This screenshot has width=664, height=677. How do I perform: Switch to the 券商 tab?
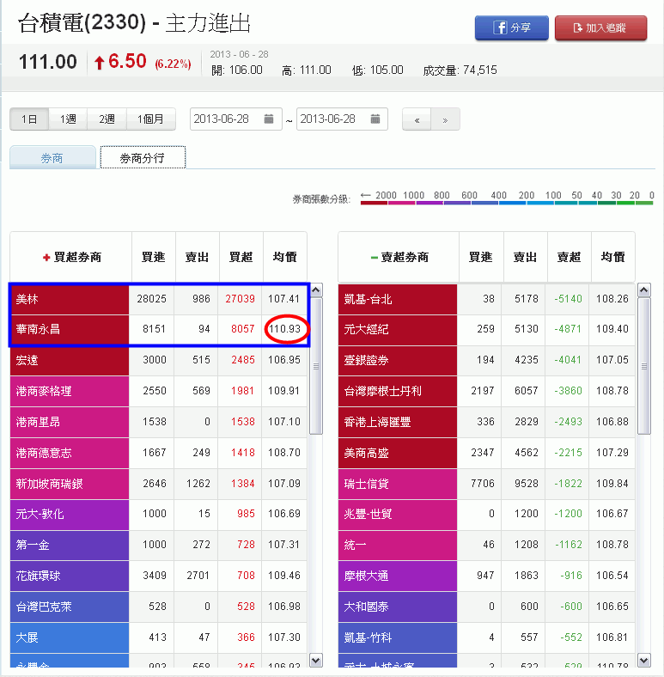(x=52, y=158)
